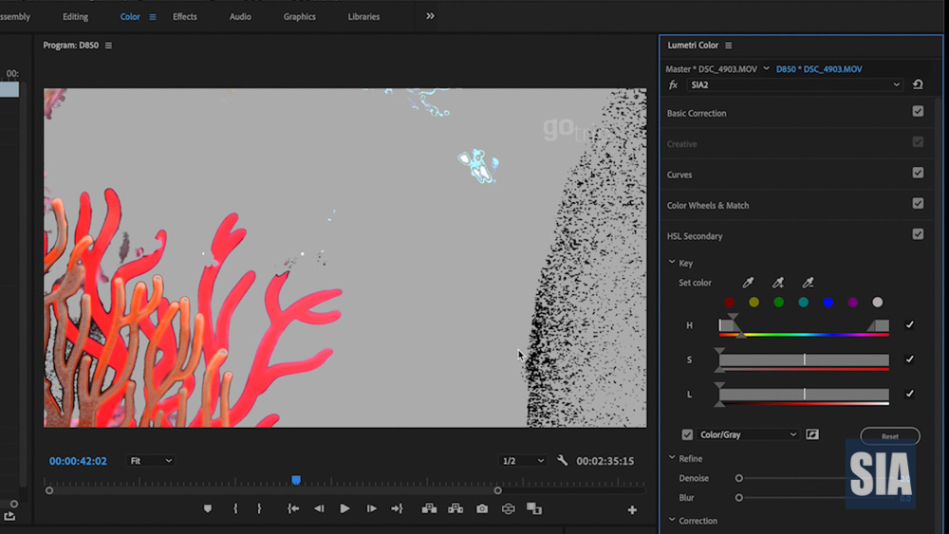Screen dimensions: 949x534
Task: Step forward one frame
Action: pos(371,508)
